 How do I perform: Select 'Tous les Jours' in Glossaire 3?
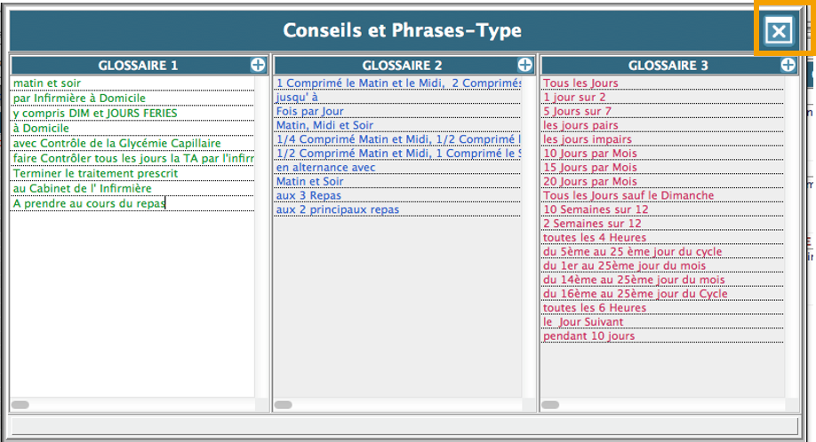point(580,83)
